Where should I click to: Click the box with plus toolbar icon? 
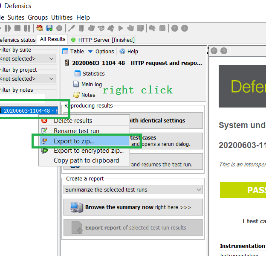[140, 28]
